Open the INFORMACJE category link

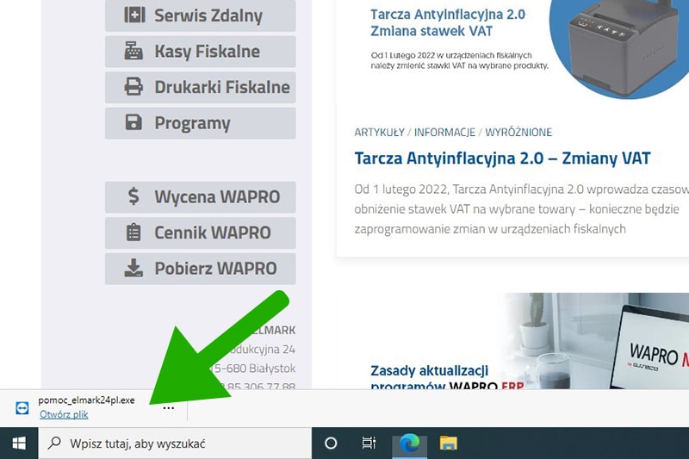[444, 133]
